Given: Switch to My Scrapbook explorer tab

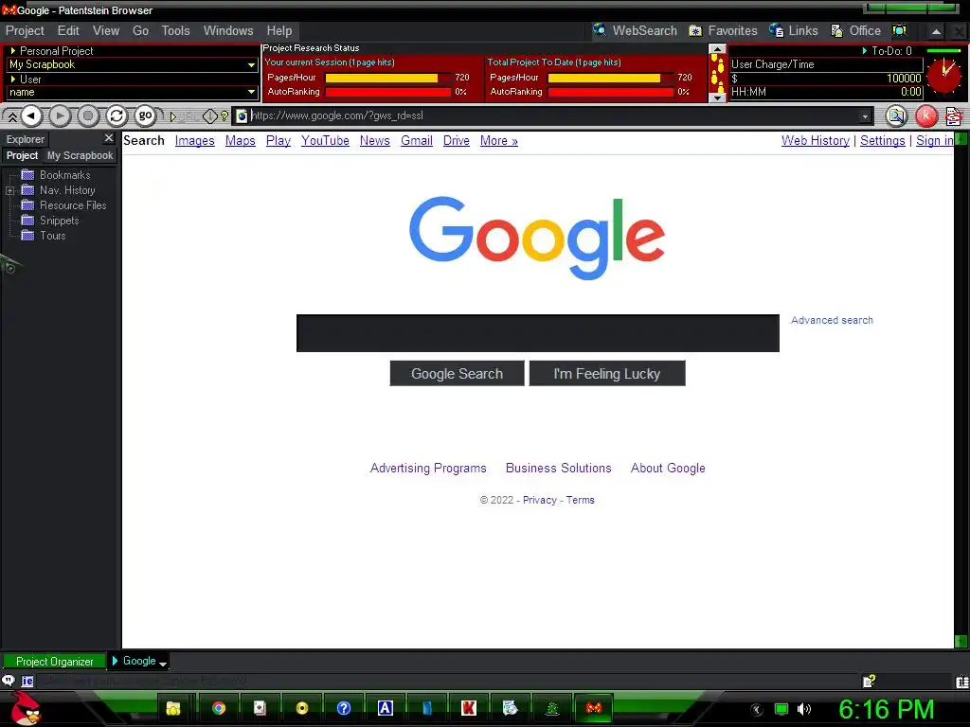Looking at the screenshot, I should click(80, 156).
